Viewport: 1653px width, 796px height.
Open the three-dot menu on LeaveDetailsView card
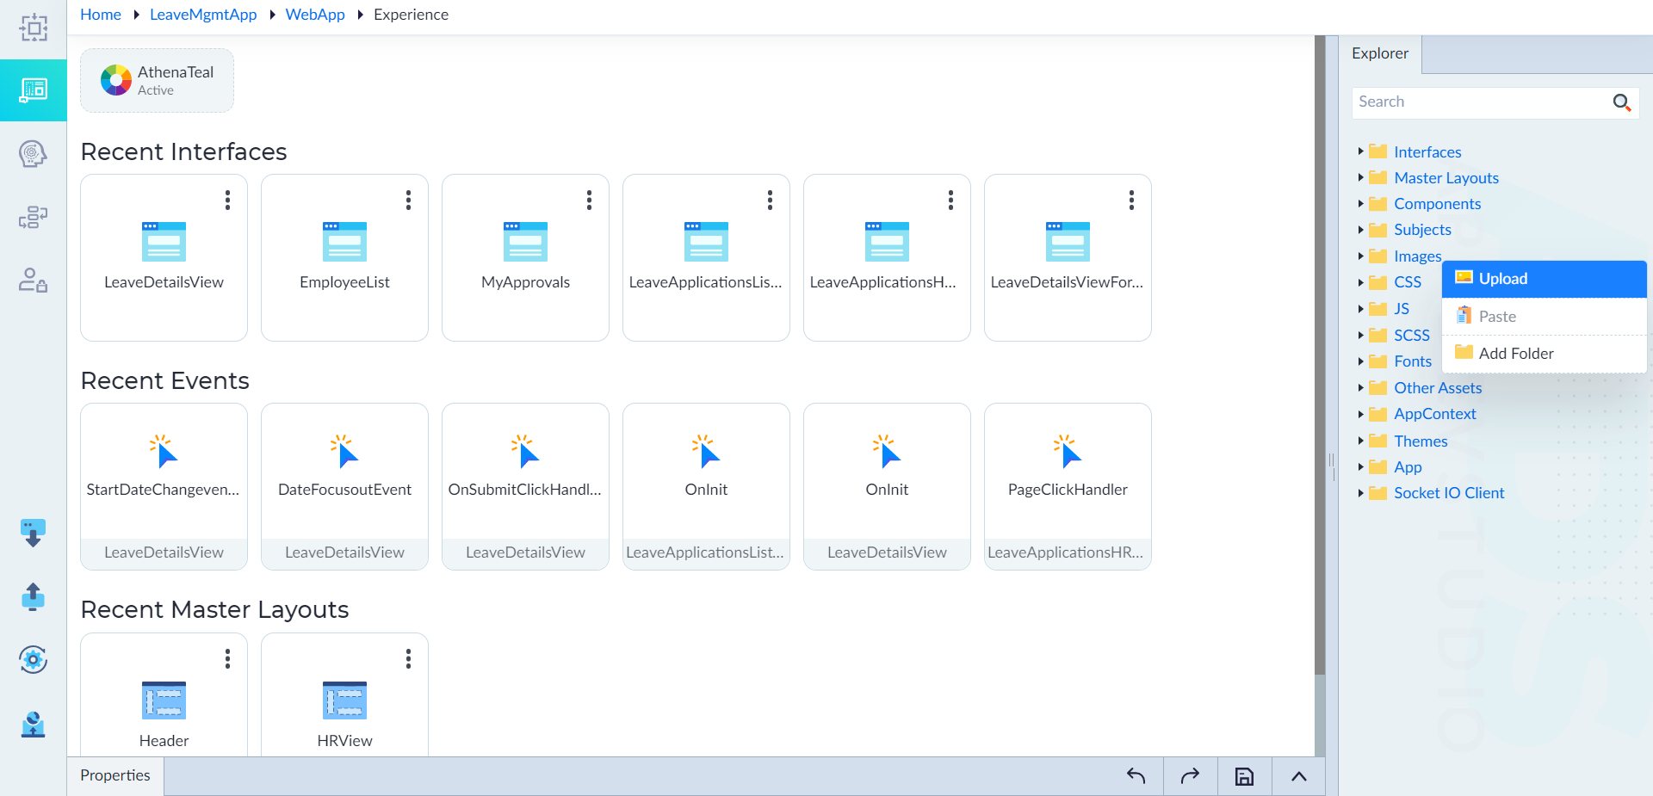pyautogui.click(x=227, y=200)
